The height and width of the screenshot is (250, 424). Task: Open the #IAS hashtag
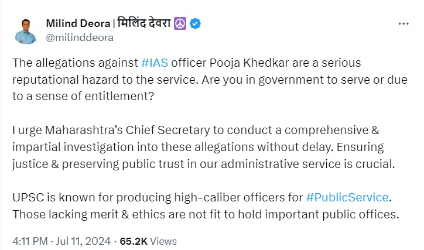click(155, 62)
